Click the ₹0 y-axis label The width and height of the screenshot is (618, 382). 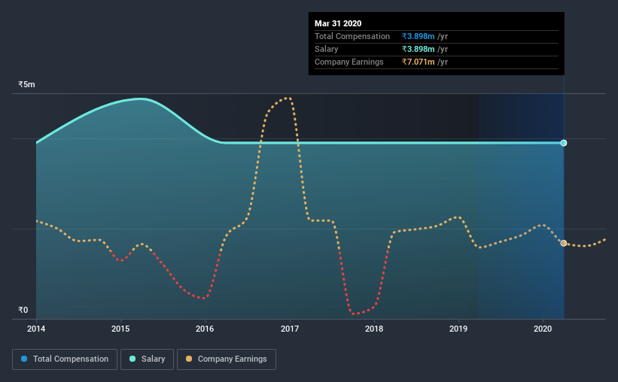(23, 311)
